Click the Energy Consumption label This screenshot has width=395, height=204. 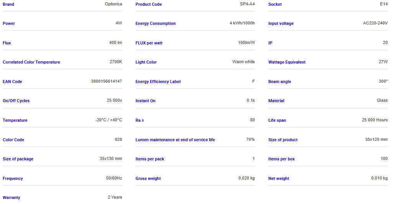[x=156, y=23]
